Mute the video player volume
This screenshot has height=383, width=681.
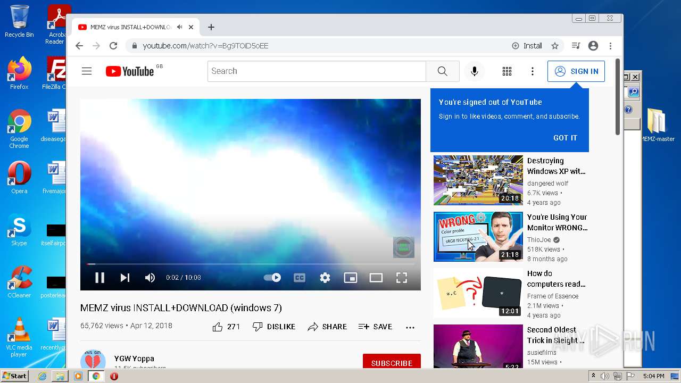coord(150,277)
